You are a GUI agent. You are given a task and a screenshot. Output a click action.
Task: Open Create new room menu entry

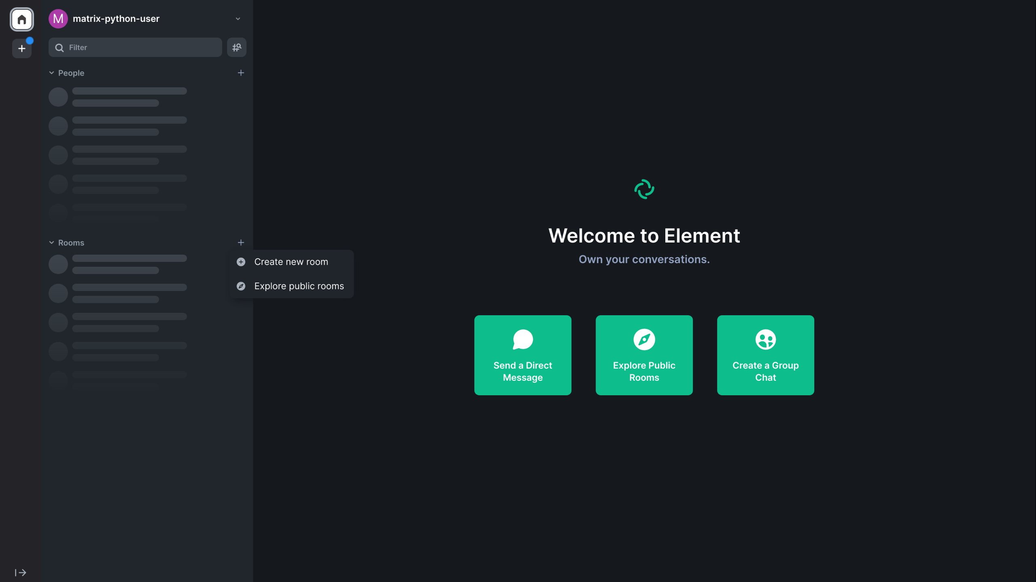point(291,261)
